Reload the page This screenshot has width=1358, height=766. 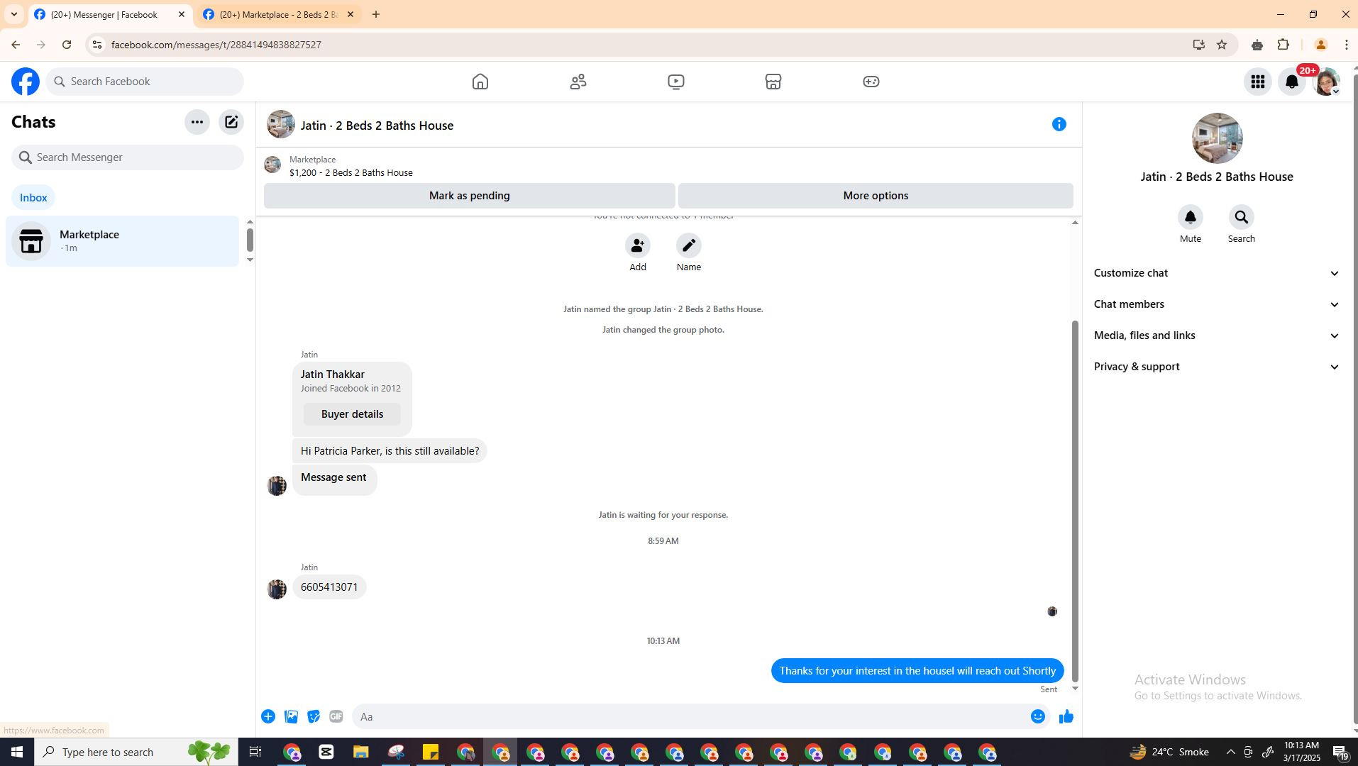pos(67,45)
